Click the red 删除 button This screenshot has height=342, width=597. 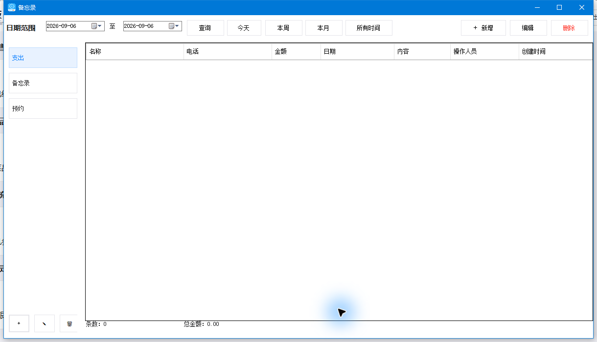point(569,28)
